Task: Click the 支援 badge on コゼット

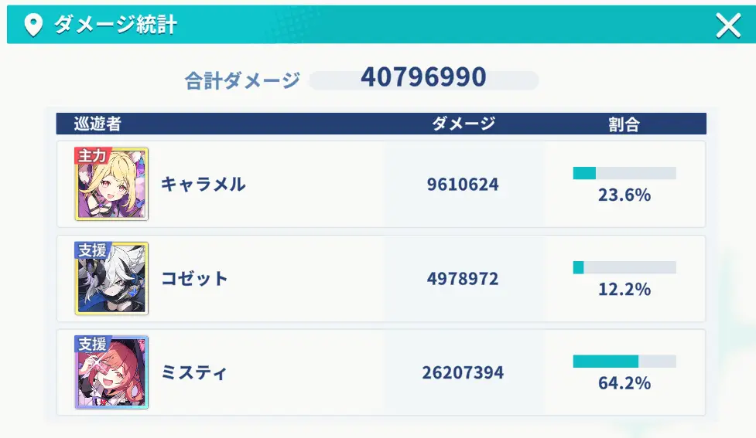Action: click(x=92, y=250)
